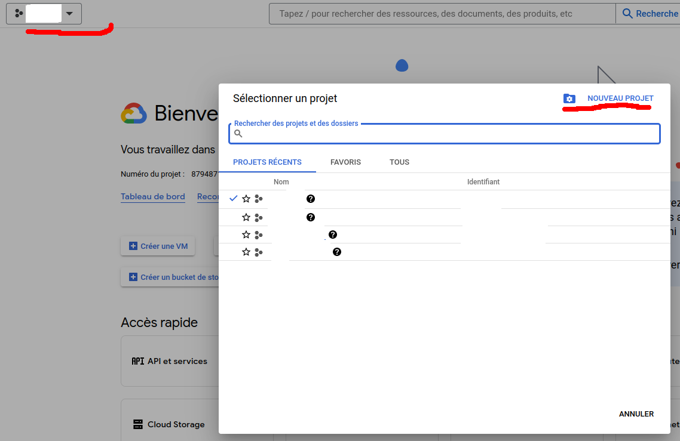Open the help icon of the third project row

(333, 235)
